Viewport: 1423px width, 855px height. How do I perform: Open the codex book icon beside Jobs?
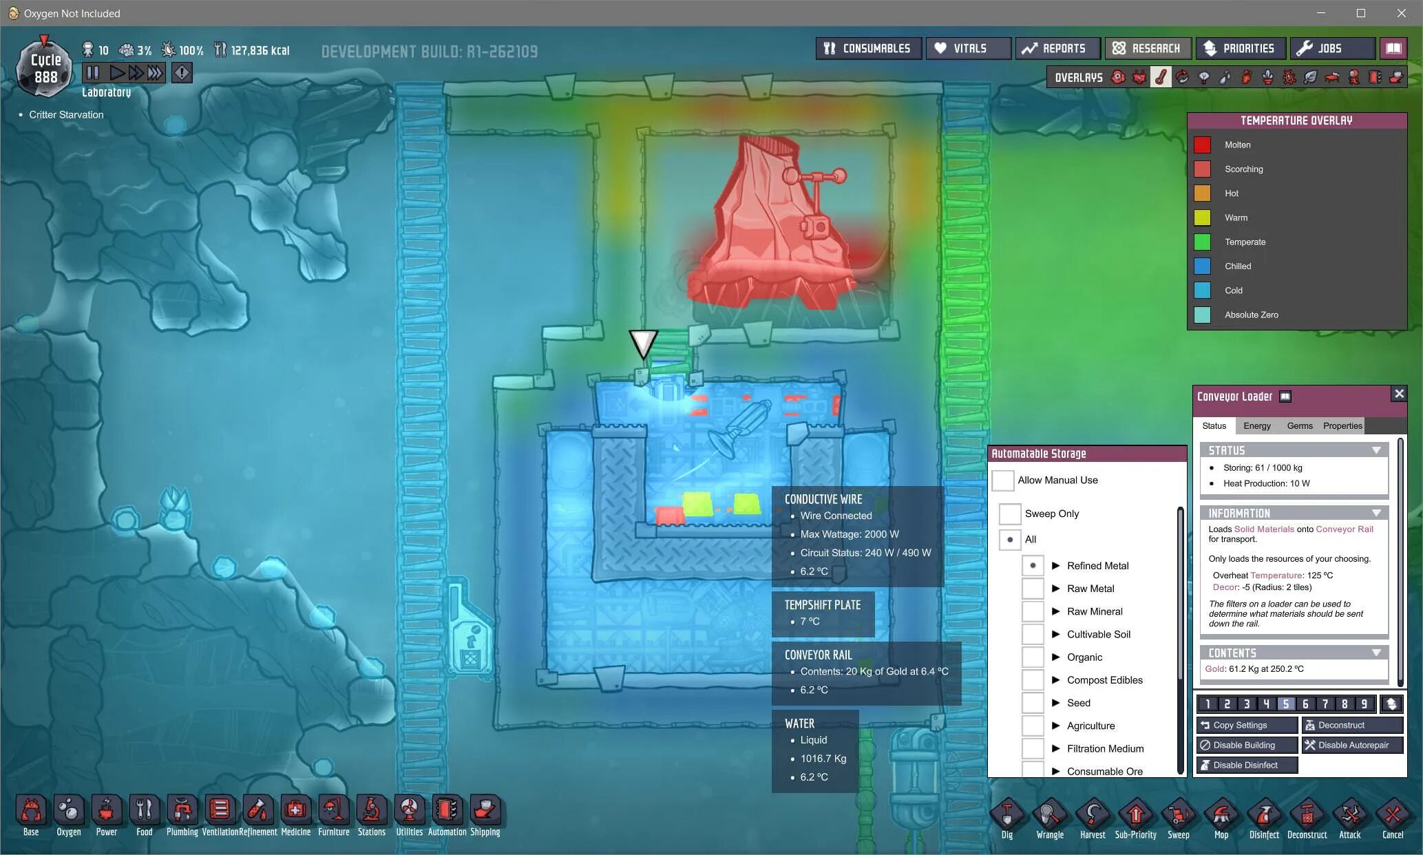pos(1393,48)
